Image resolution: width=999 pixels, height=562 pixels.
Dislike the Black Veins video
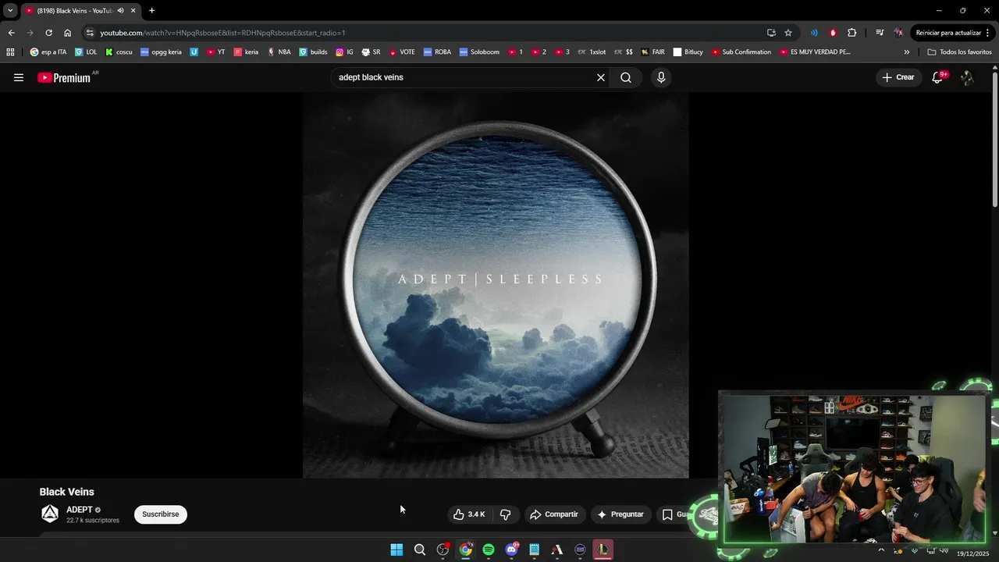click(x=505, y=514)
